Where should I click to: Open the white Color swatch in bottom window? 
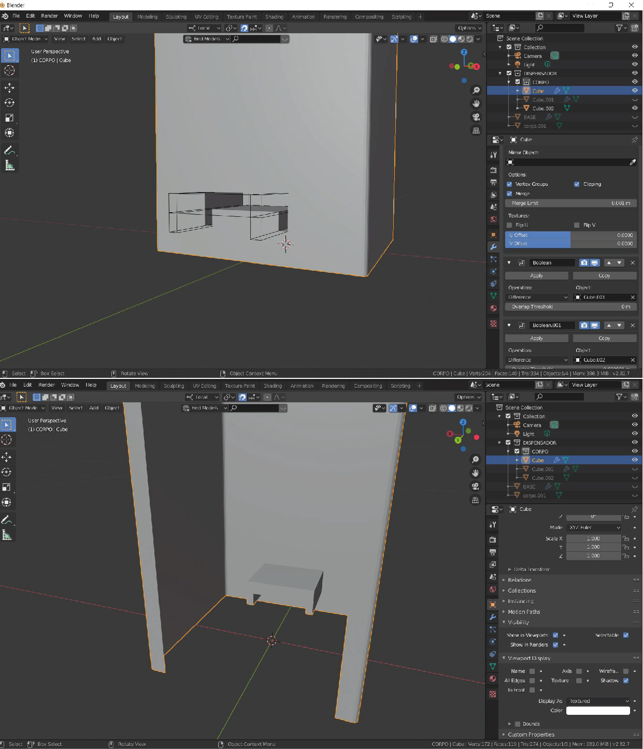tap(598, 711)
